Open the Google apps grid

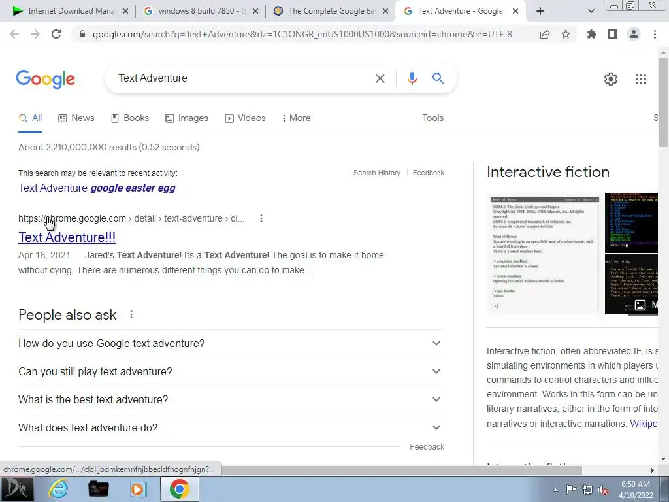tap(641, 79)
